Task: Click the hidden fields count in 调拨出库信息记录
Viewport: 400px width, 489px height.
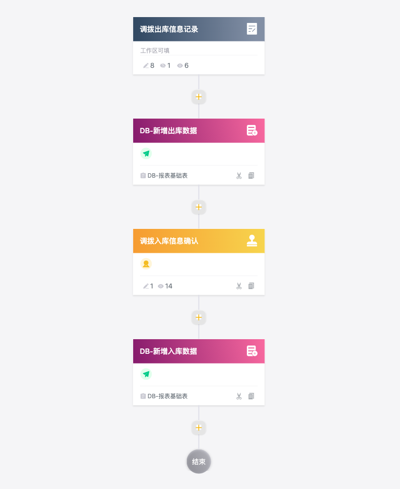Action: coord(165,65)
